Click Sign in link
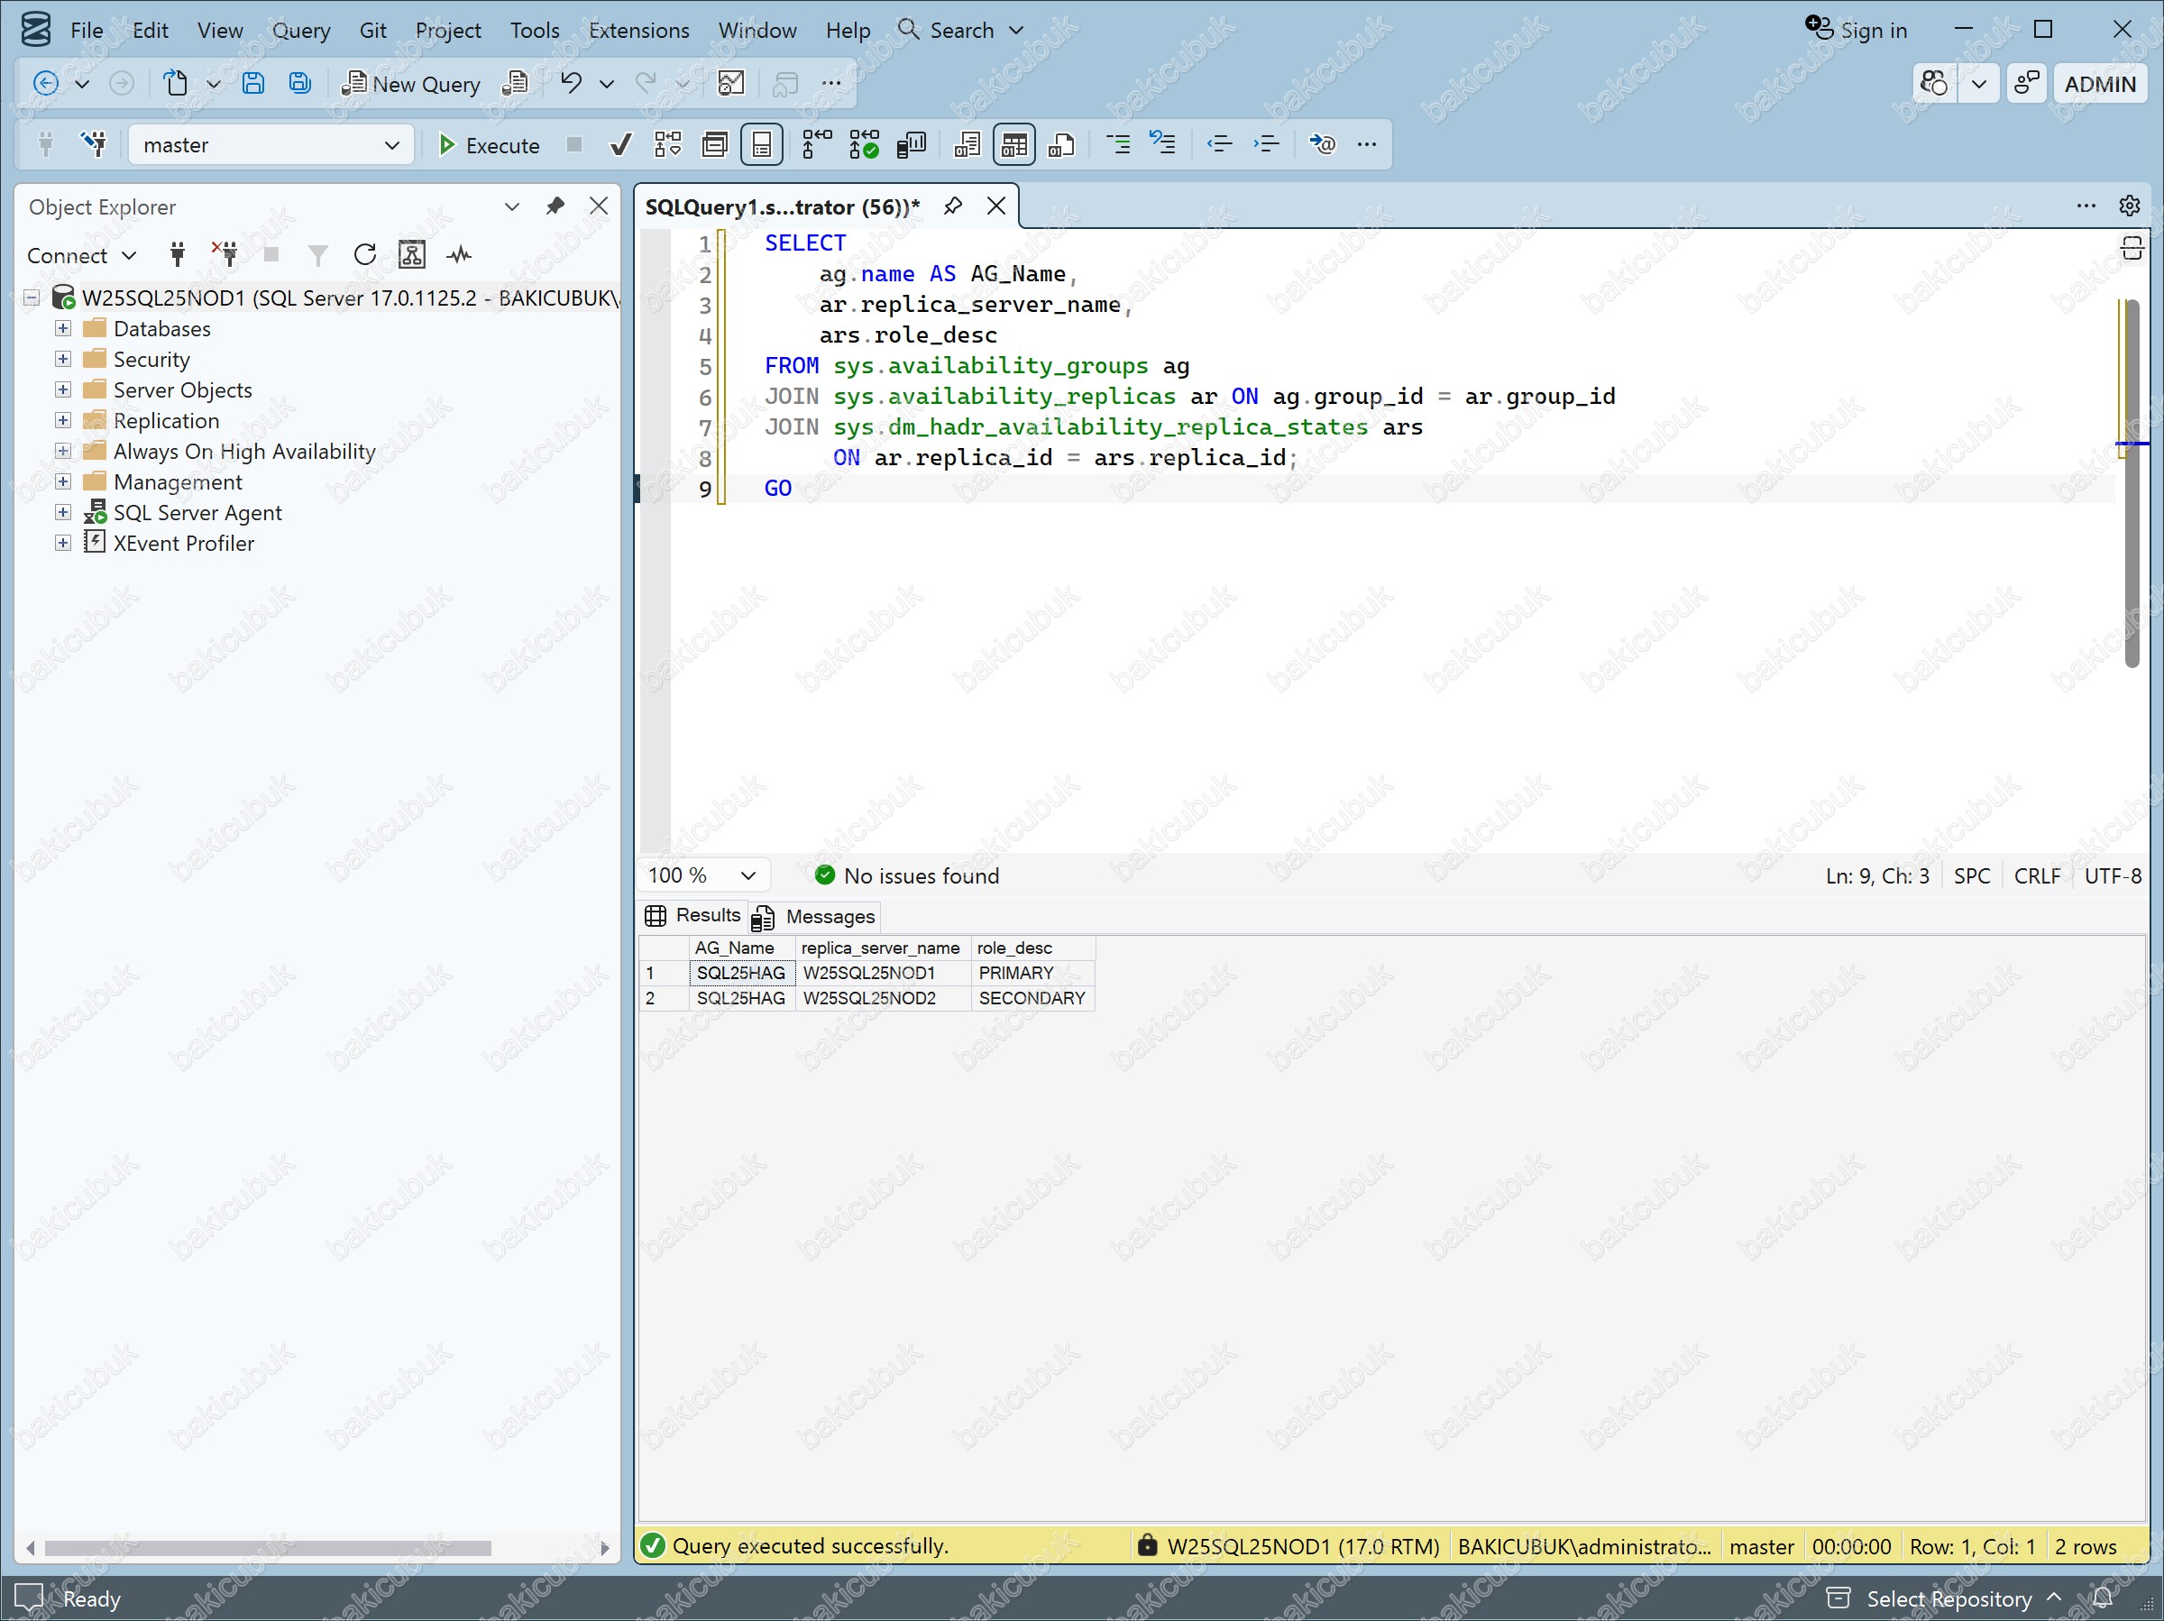This screenshot has height=1621, width=2164. pos(1856,30)
